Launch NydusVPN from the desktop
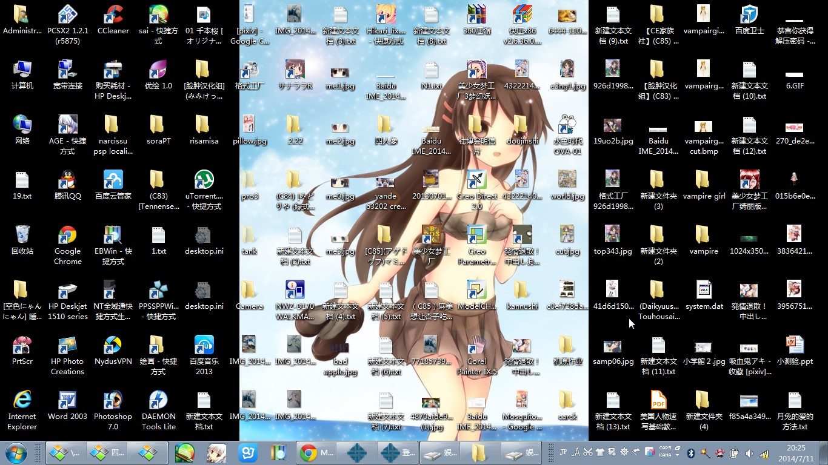The image size is (828, 465). (113, 345)
